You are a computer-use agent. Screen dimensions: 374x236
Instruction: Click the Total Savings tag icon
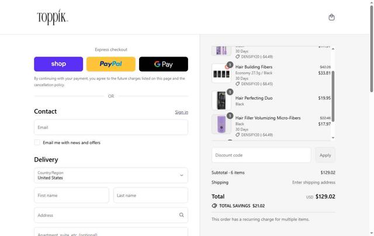coord(214,206)
